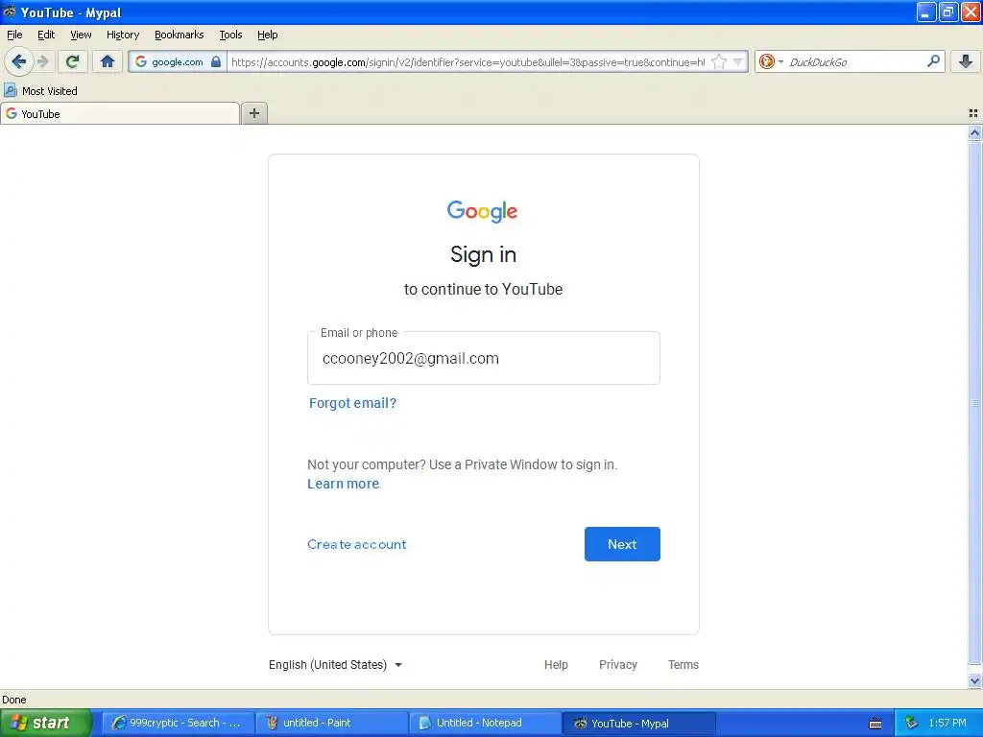Open the Tools menu
This screenshot has height=737, width=983.
click(230, 35)
